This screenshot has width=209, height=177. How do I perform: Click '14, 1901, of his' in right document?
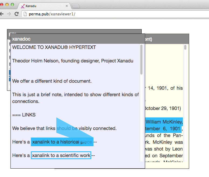click(x=165, y=88)
